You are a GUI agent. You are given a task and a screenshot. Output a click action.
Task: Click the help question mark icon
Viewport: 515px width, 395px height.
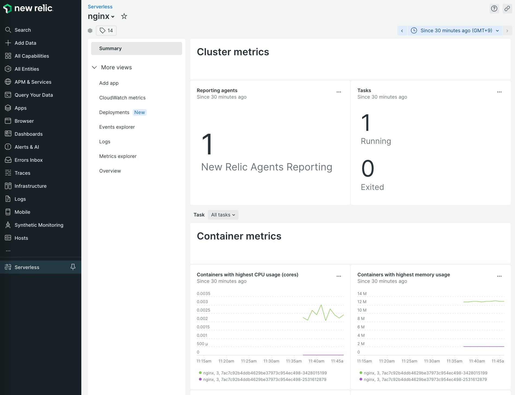[x=494, y=8]
